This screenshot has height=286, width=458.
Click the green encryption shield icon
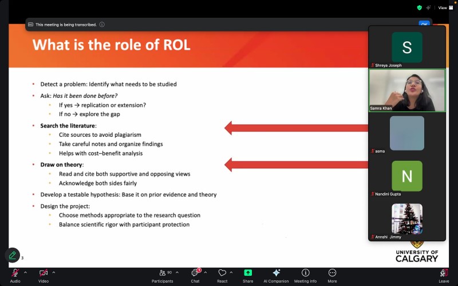click(420, 7)
